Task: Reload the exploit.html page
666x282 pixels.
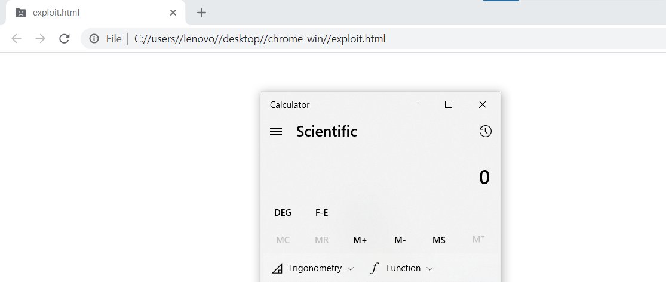Action: [64, 39]
